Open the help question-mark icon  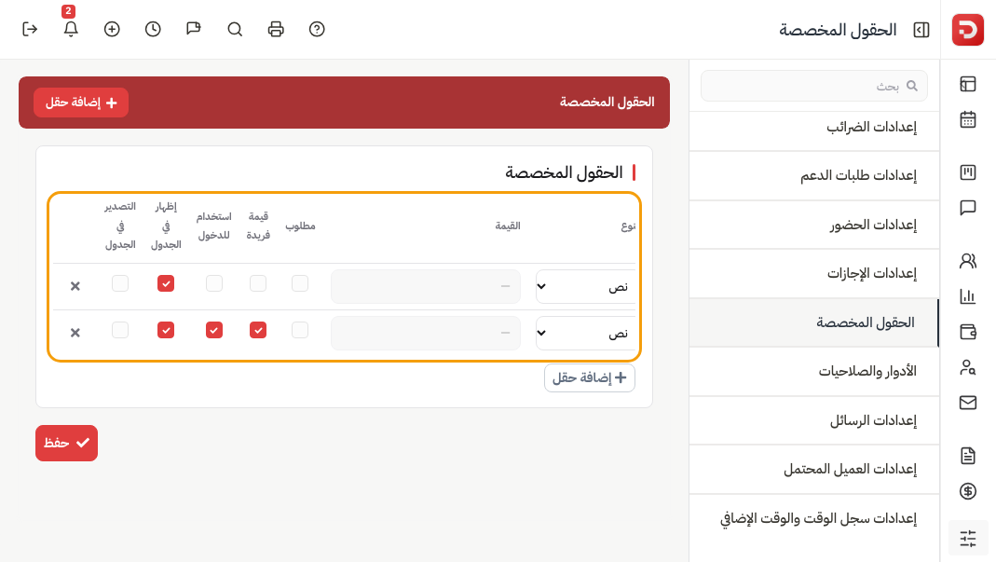(x=317, y=29)
